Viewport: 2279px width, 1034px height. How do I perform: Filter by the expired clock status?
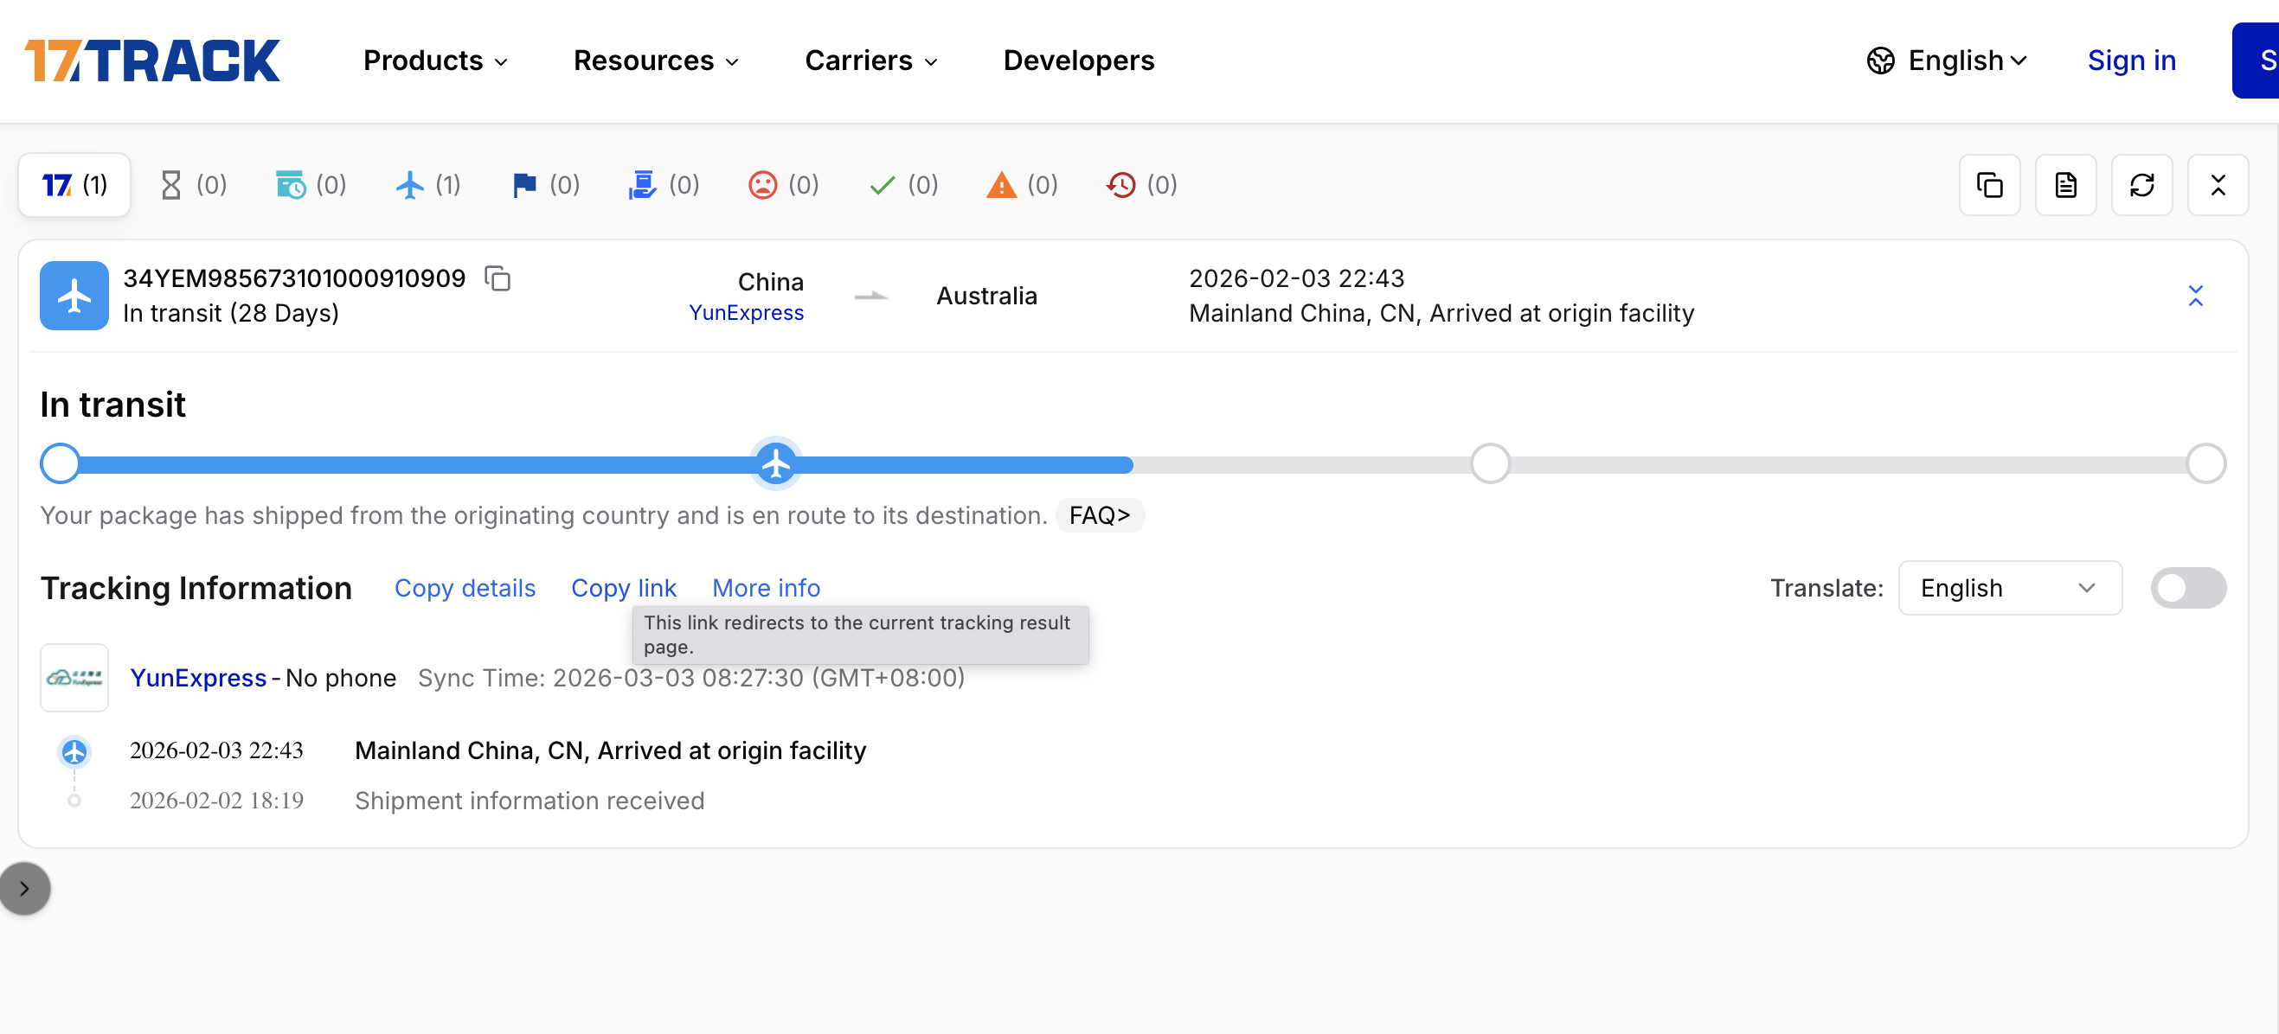tap(1142, 185)
